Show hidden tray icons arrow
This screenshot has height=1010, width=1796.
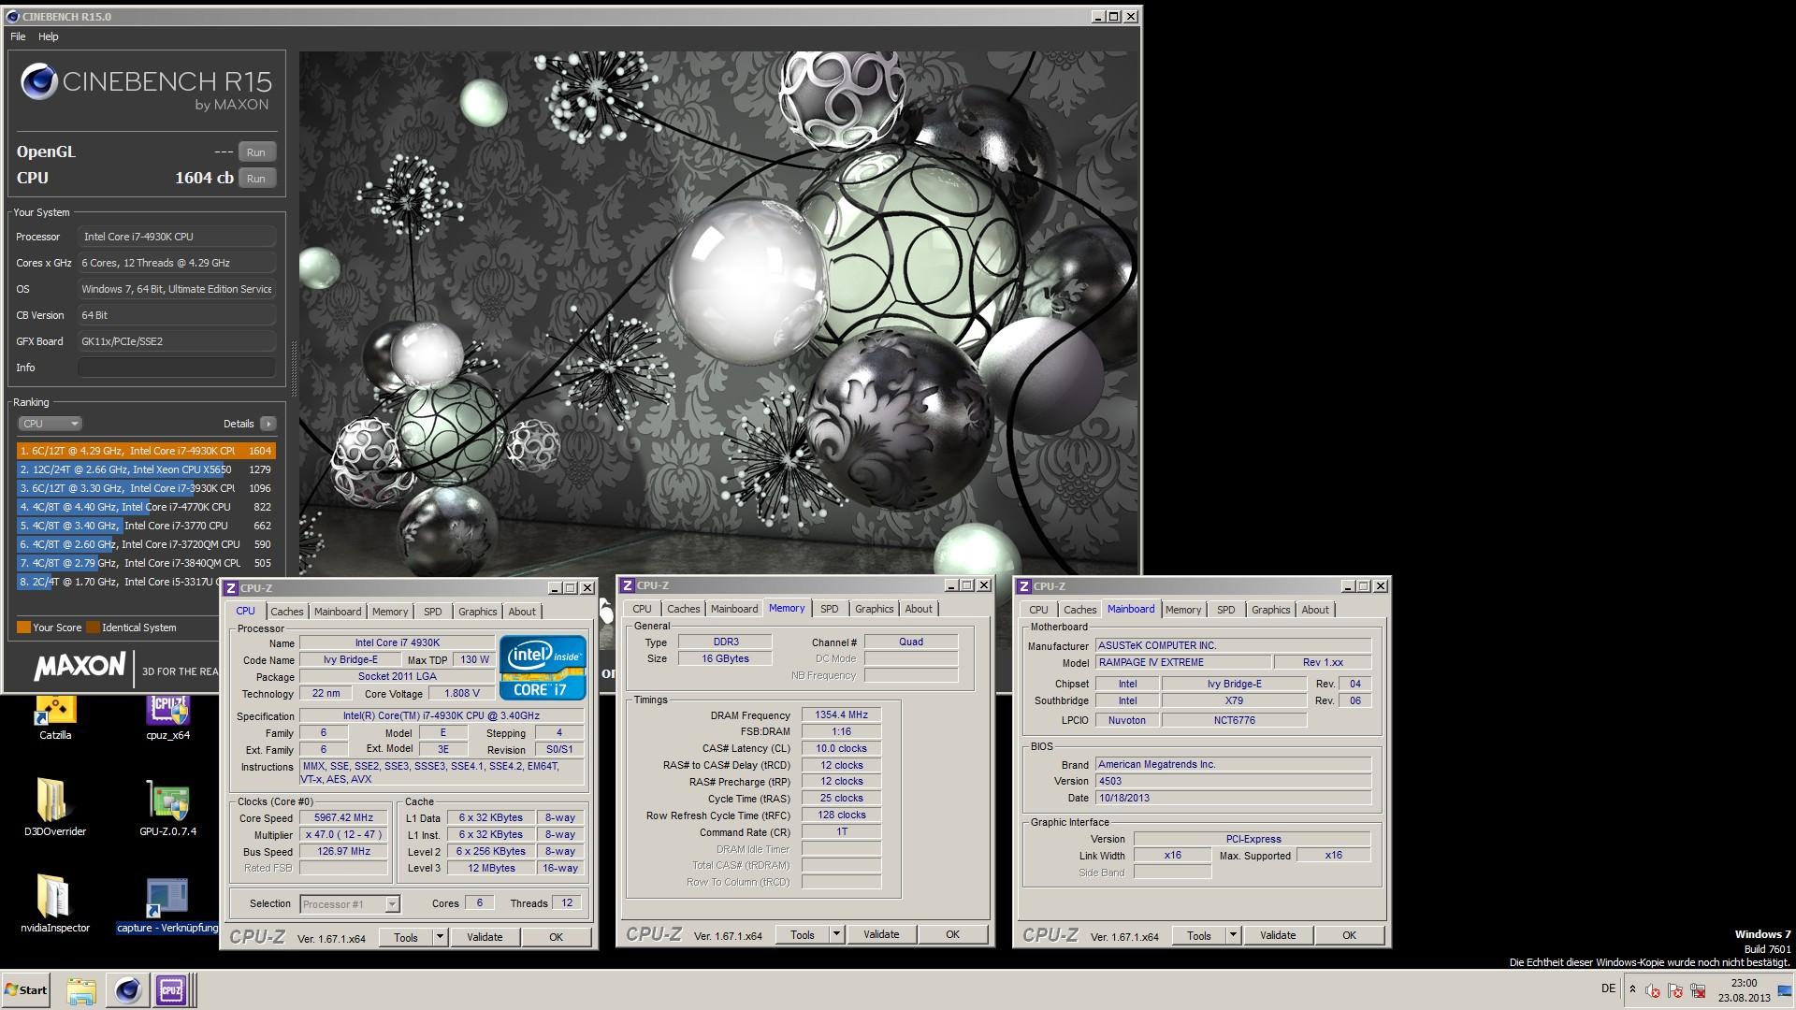click(1632, 989)
